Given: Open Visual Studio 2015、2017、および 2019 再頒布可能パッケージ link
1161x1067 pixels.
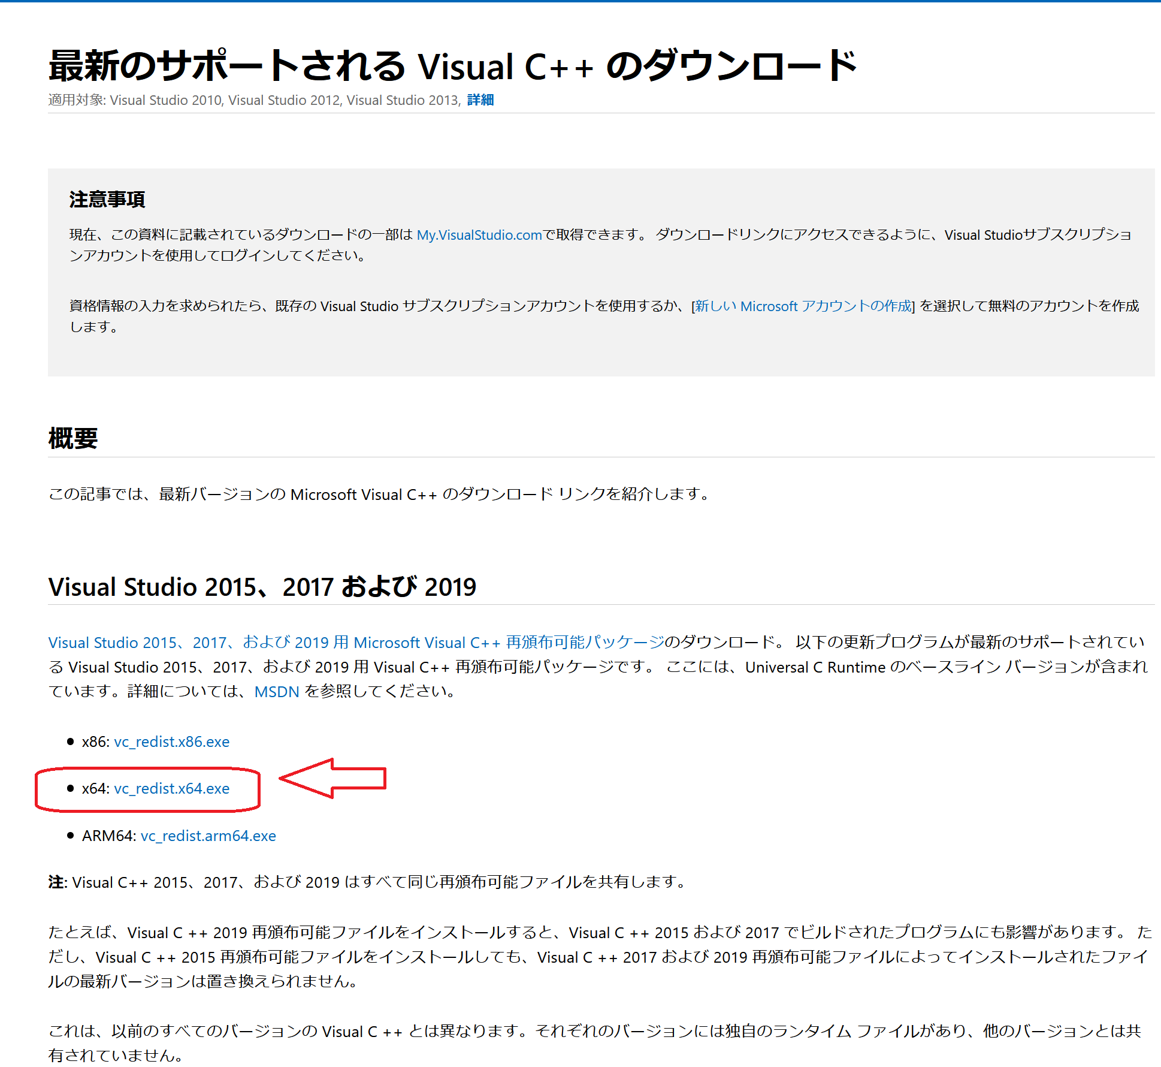Looking at the screenshot, I should (356, 642).
